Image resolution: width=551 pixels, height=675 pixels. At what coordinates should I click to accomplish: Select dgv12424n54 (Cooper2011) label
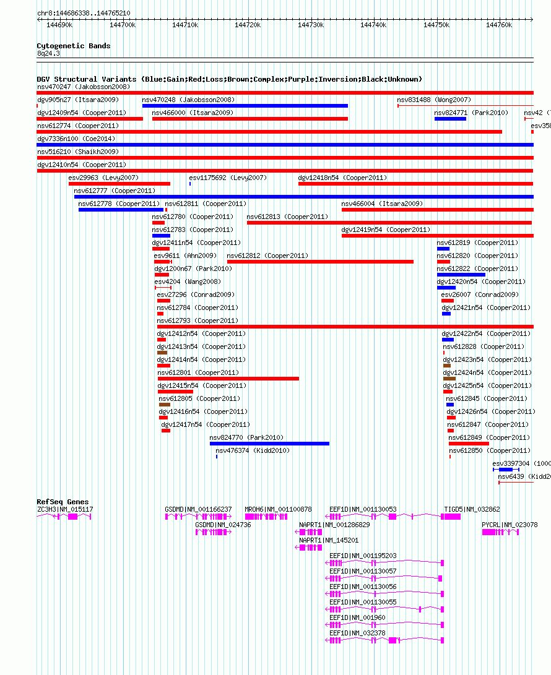point(488,372)
